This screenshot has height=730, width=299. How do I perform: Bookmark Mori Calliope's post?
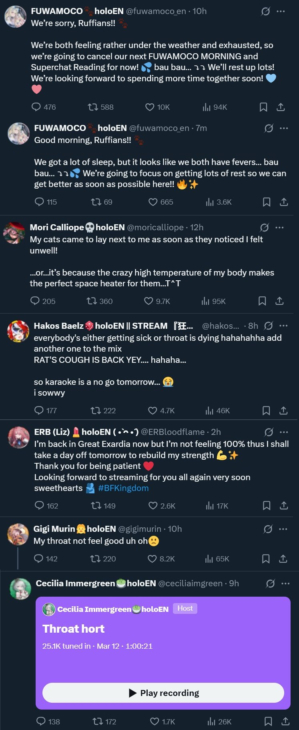click(x=262, y=301)
